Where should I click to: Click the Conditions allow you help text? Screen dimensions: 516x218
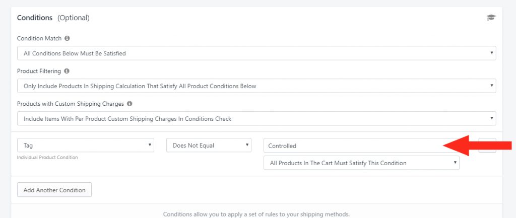(256, 214)
